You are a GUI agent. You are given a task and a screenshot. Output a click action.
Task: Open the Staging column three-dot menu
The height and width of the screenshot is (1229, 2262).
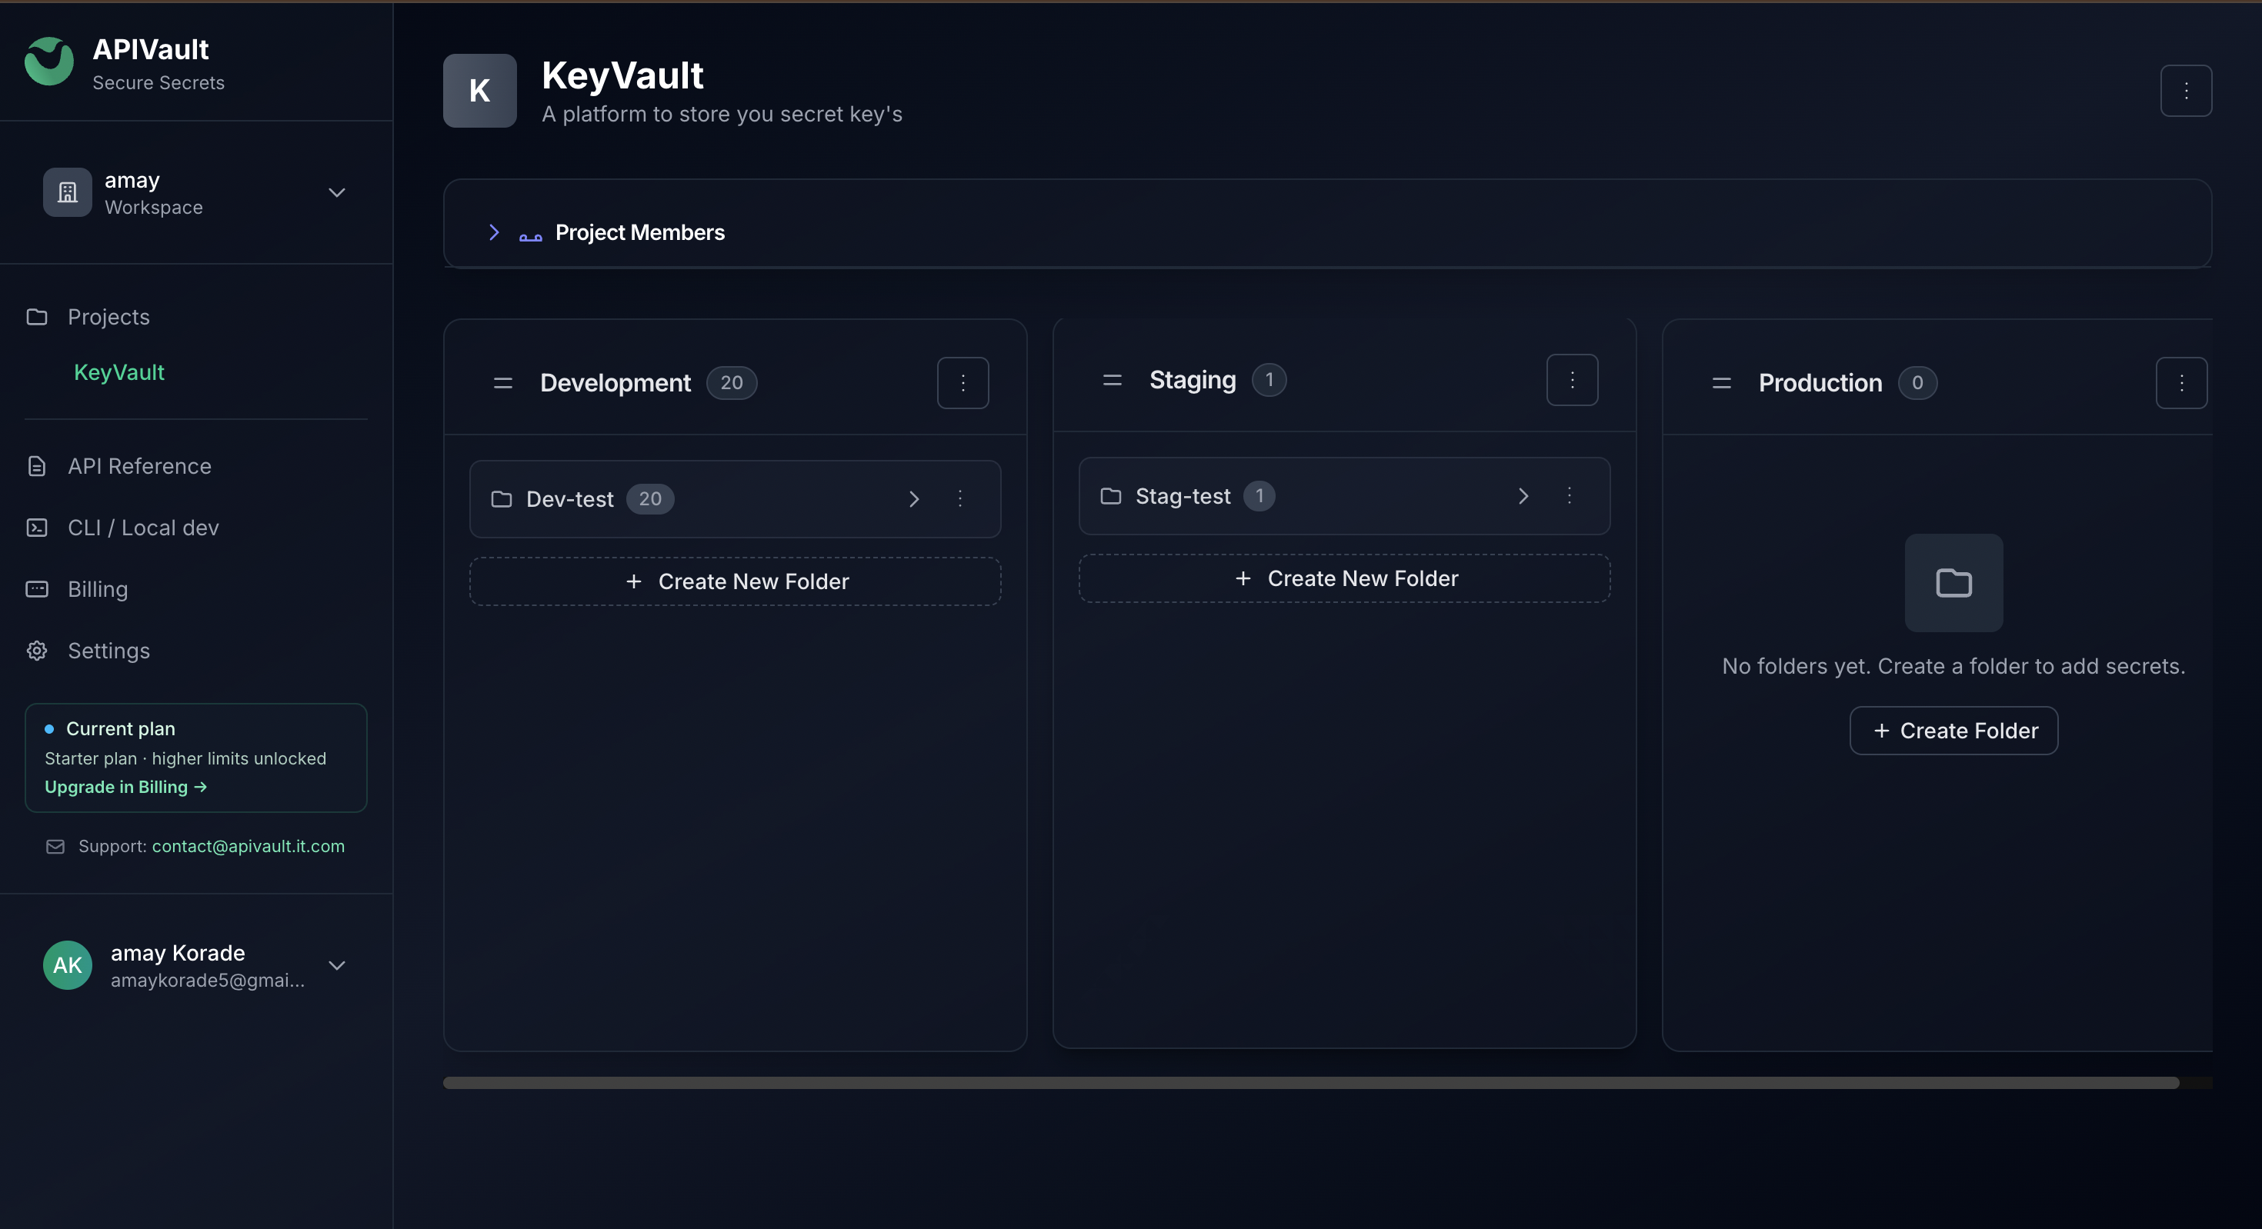(1571, 380)
